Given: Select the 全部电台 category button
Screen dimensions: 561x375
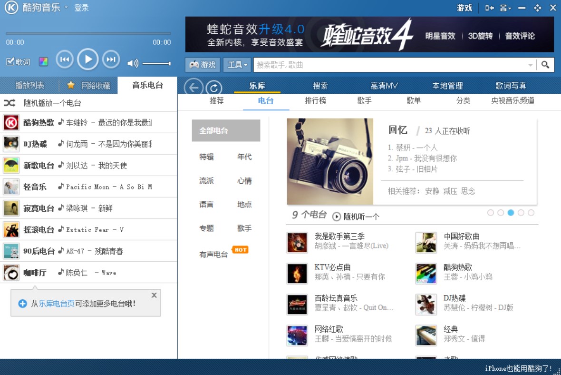Looking at the screenshot, I should pos(226,131).
